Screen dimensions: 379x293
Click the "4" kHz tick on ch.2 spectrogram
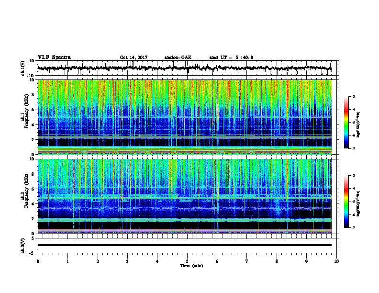pyautogui.click(x=33, y=204)
